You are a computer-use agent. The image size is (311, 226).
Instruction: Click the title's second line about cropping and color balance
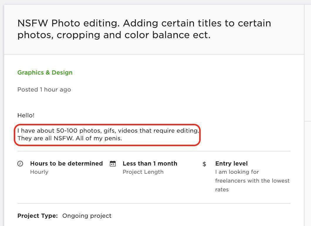pyautogui.click(x=114, y=35)
